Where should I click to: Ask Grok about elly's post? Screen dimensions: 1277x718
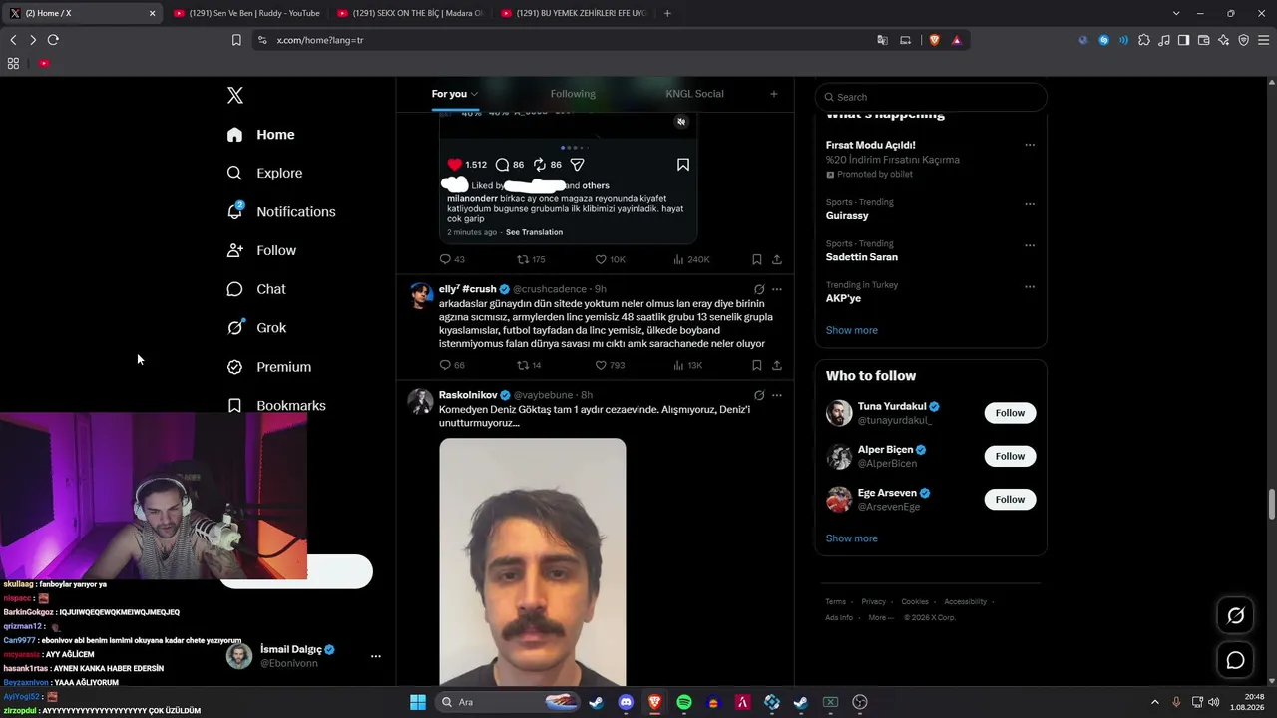click(759, 289)
